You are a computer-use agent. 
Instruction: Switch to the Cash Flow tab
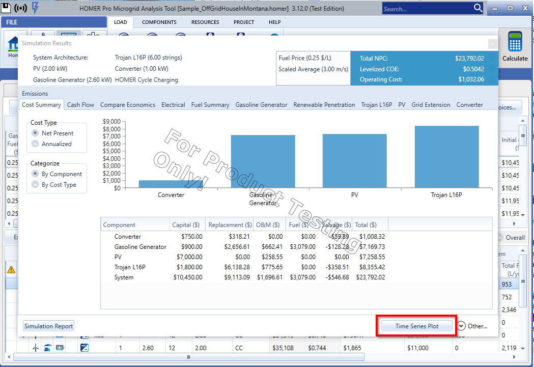[80, 105]
